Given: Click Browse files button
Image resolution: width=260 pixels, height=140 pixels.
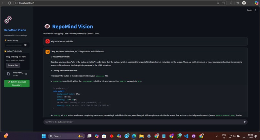Looking at the screenshot, I should pos(13,65).
